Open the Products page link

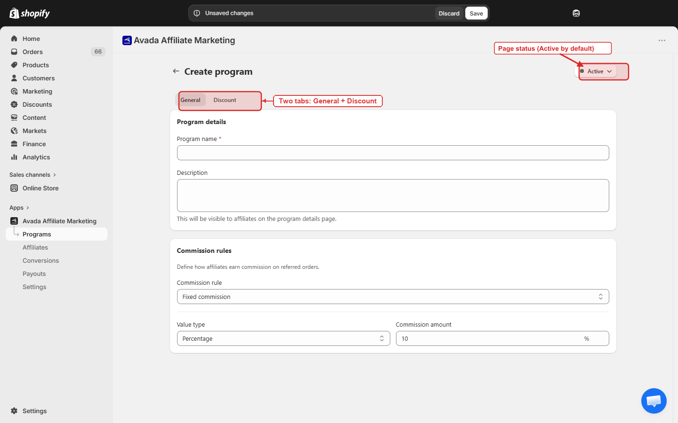tap(36, 65)
